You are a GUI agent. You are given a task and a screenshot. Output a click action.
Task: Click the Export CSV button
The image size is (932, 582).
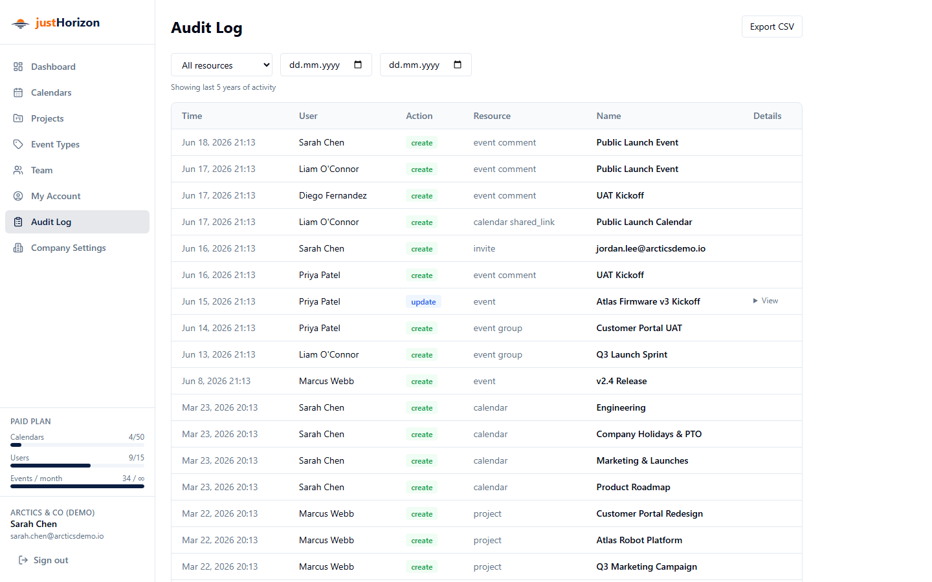[x=771, y=27]
